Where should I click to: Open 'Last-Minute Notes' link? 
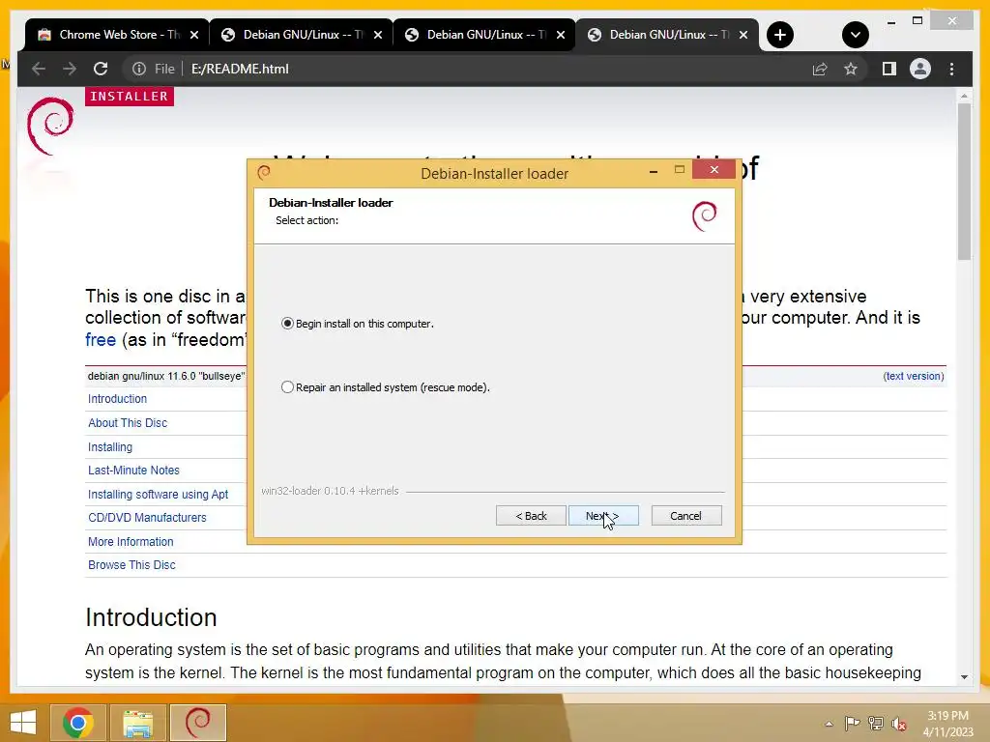133,471
